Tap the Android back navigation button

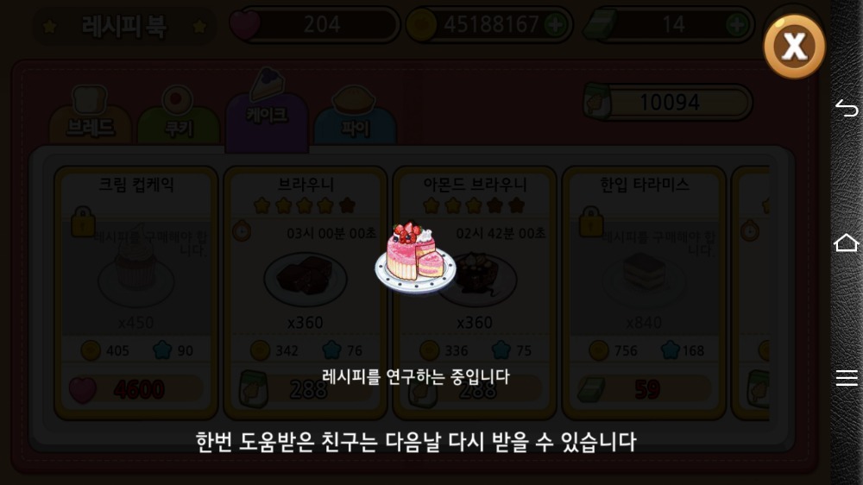click(847, 108)
